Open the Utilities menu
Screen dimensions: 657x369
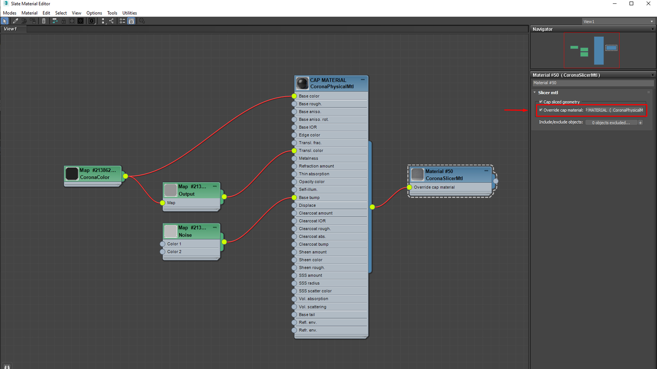coord(130,13)
